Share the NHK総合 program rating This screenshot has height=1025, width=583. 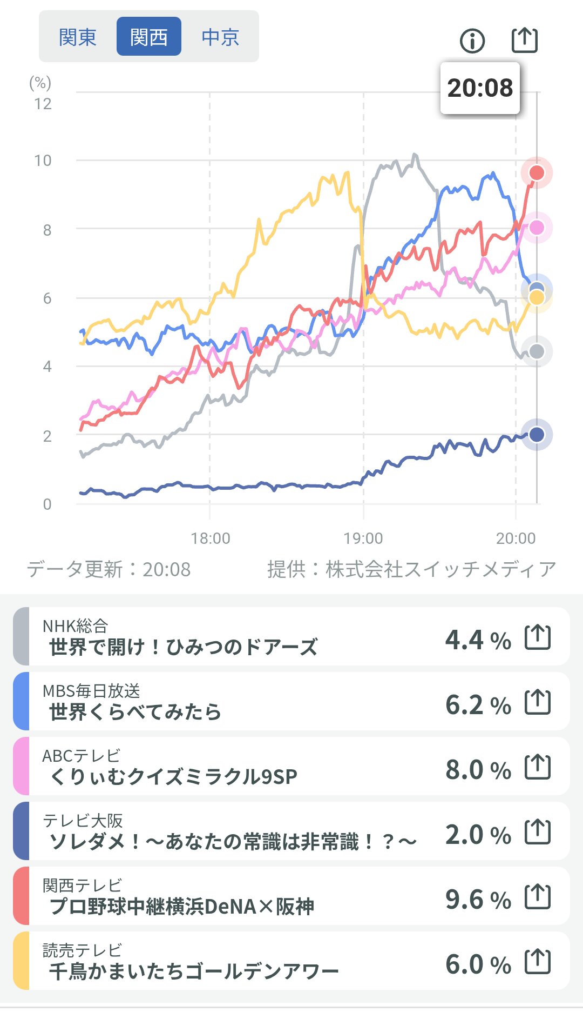click(x=538, y=637)
